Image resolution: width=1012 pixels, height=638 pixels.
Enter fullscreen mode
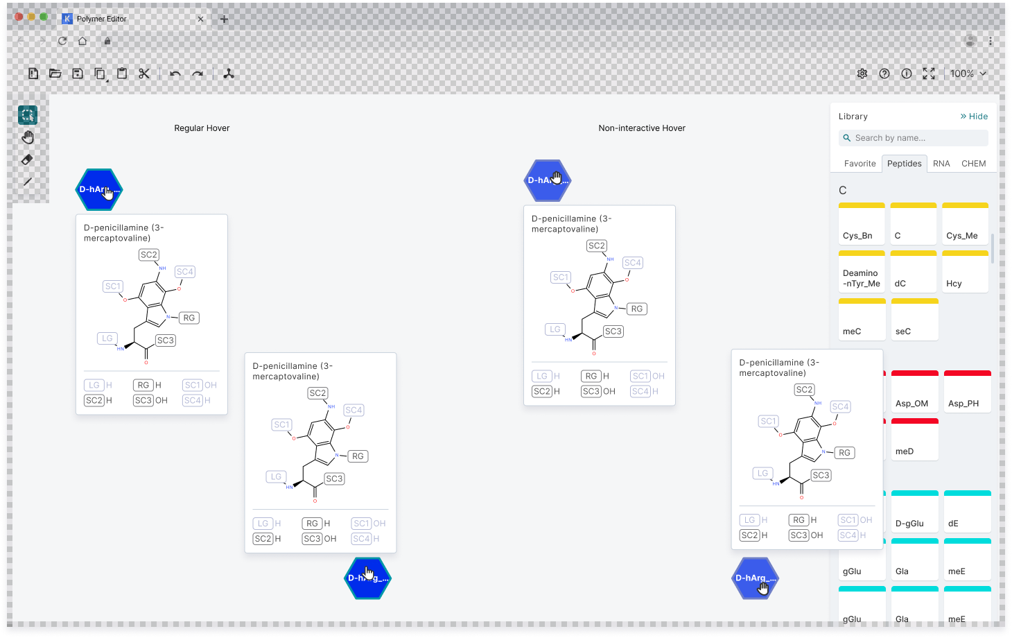[929, 74]
